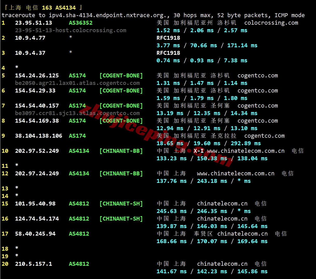Click [CHINANET-BB] tag on hop 10

point(121,151)
